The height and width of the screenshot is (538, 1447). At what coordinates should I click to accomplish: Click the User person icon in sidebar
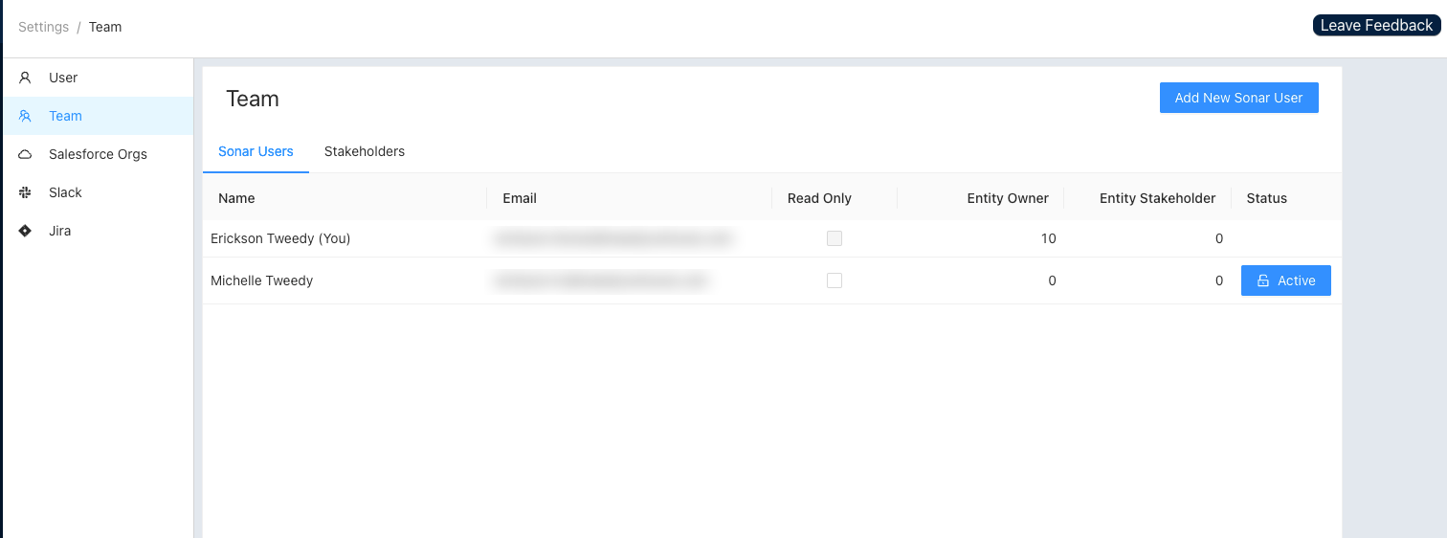[25, 78]
